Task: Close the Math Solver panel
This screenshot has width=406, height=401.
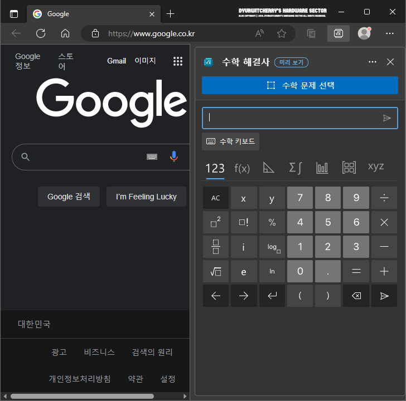Action: coord(390,62)
